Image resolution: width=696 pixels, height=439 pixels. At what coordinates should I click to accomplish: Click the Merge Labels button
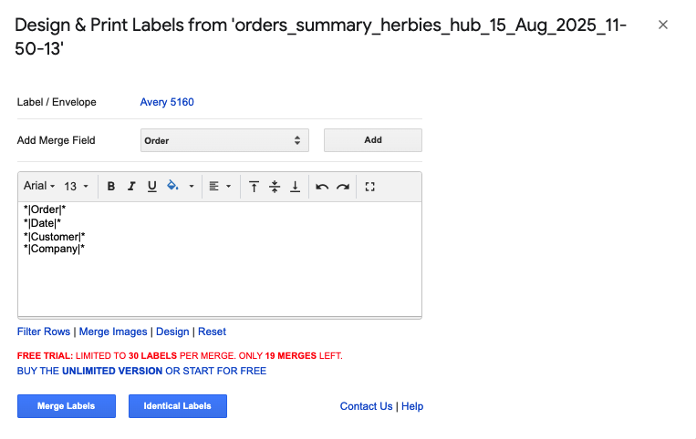[x=67, y=406]
